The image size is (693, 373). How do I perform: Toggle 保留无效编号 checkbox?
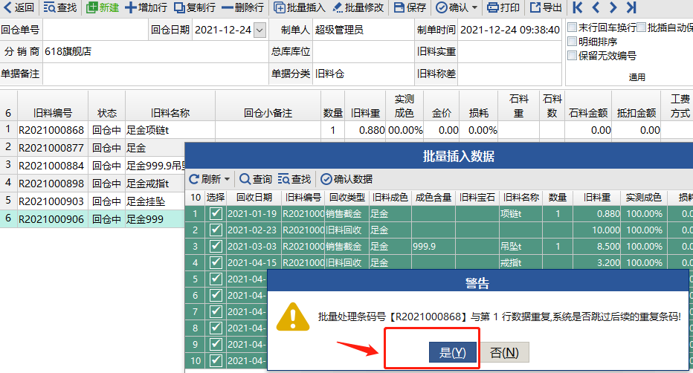(572, 56)
